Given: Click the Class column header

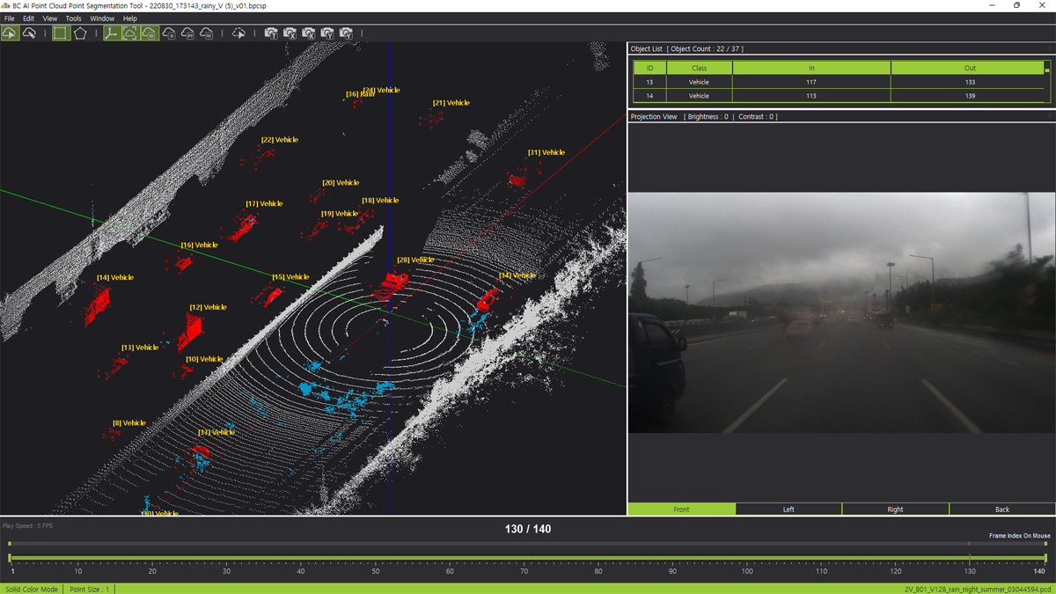Looking at the screenshot, I should (x=700, y=68).
